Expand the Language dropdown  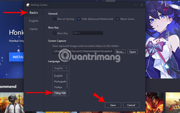pos(61,68)
